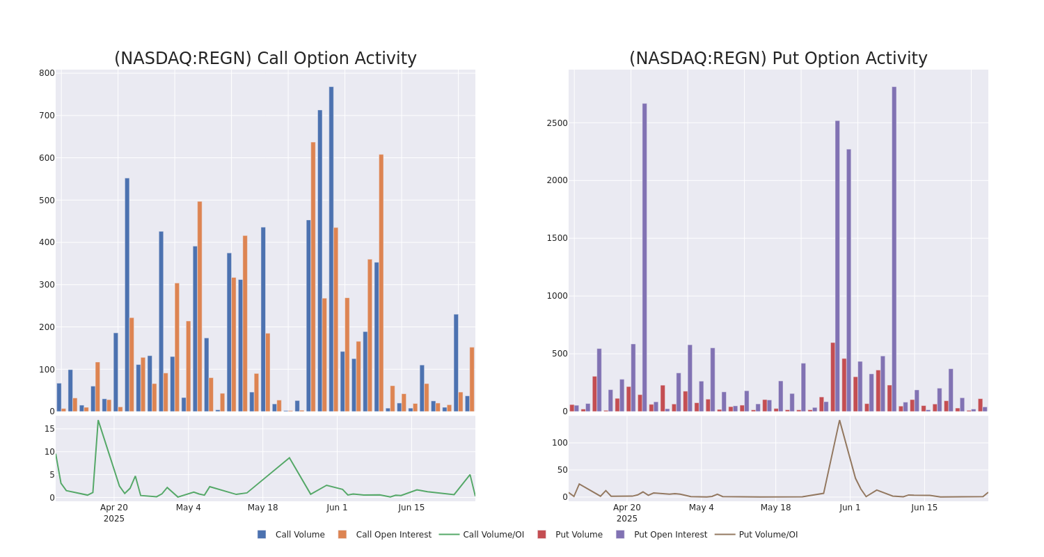Click the Call Option Activity chart title
The width and height of the screenshot is (1044, 557).
[265, 58]
